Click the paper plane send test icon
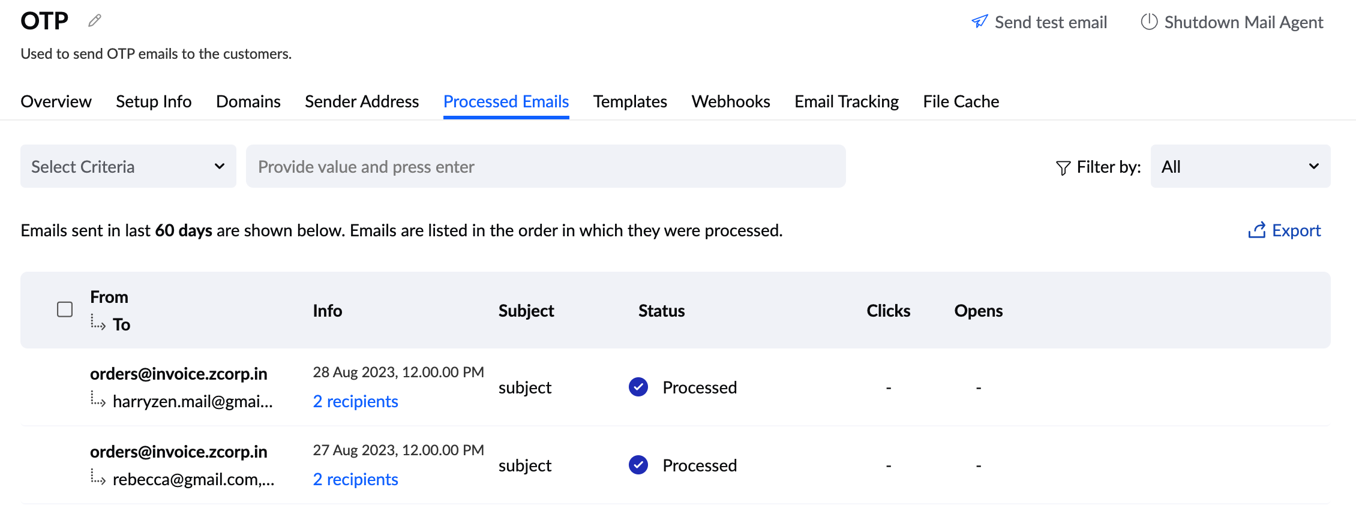The image size is (1356, 505). click(x=979, y=22)
